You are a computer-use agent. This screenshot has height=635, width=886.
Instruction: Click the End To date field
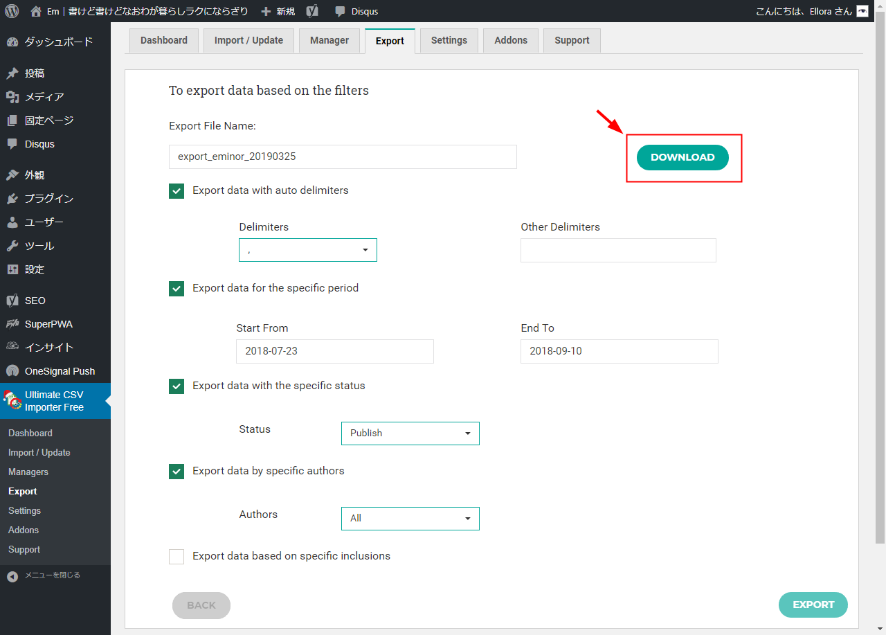coord(620,351)
